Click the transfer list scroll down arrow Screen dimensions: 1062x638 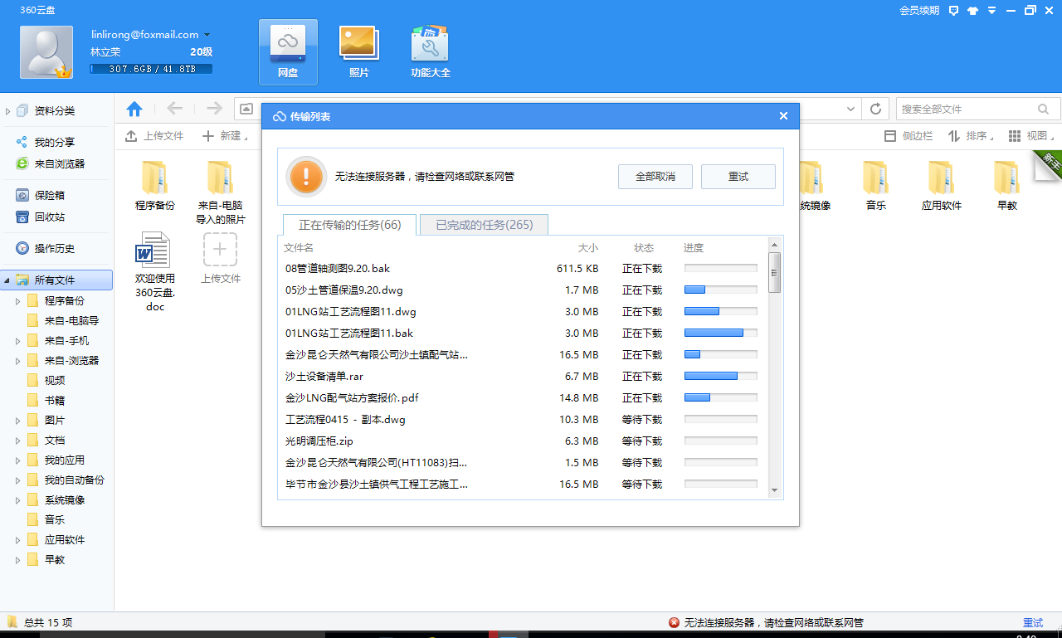pos(775,490)
